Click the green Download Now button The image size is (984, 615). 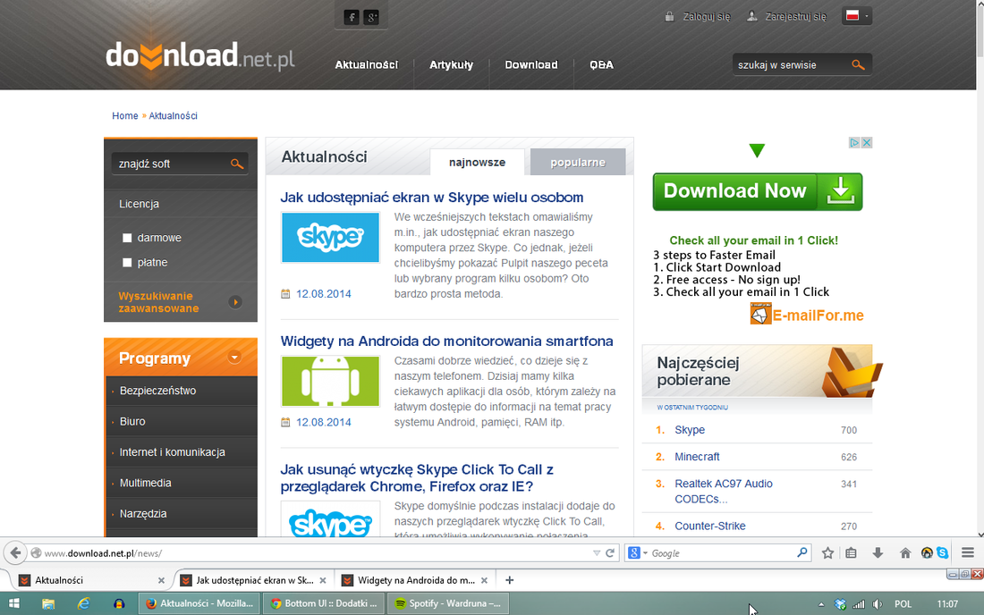coord(758,191)
